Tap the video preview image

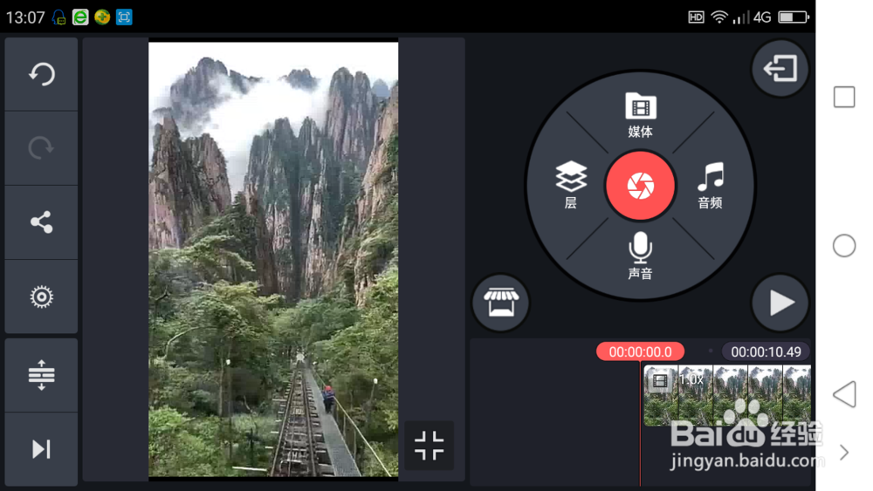(273, 259)
